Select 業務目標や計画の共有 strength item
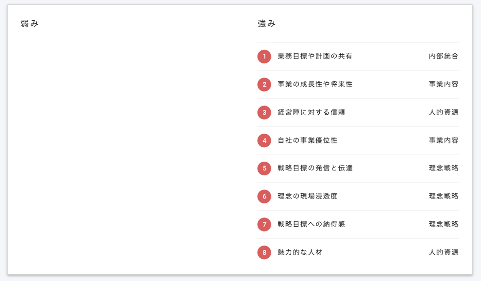 [x=315, y=56]
